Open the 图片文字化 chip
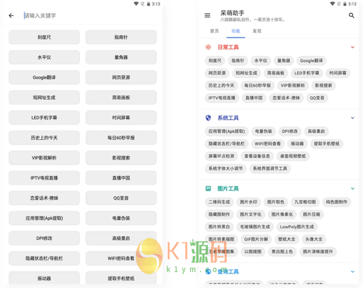 [251, 215]
